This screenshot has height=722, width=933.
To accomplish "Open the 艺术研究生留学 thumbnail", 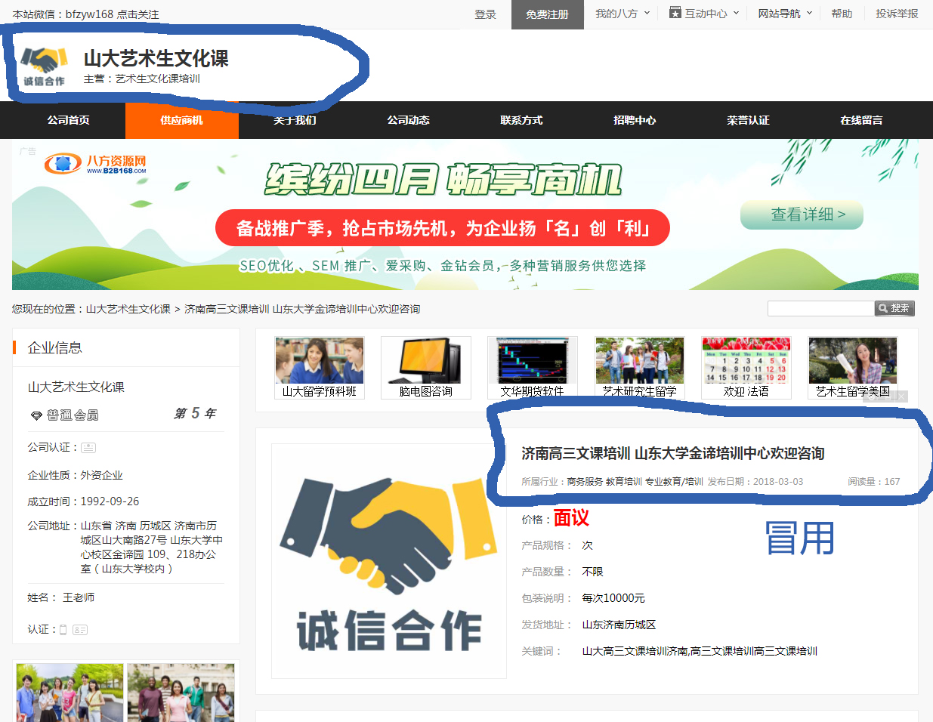I will coord(640,368).
